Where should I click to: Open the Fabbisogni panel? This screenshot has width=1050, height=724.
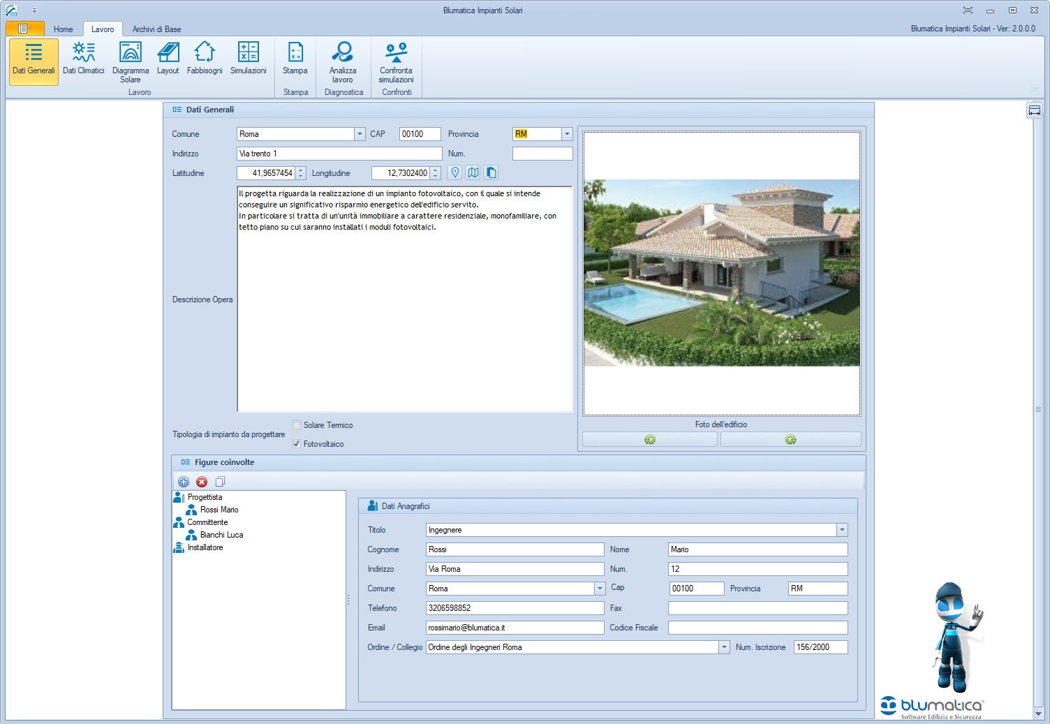point(205,59)
